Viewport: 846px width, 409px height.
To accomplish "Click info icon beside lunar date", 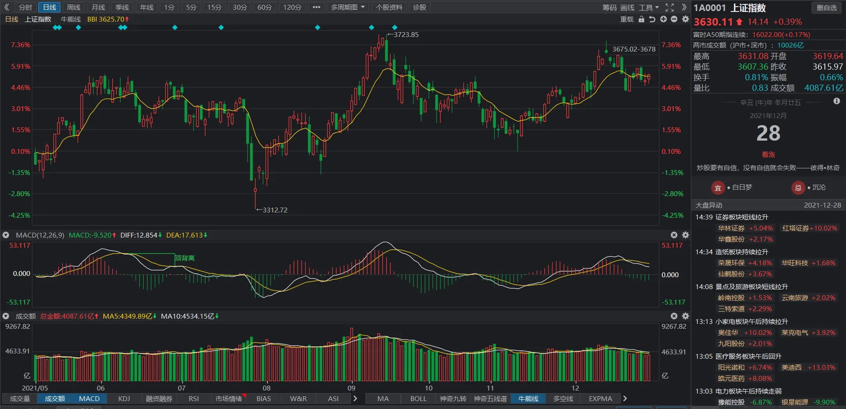I will (x=837, y=101).
